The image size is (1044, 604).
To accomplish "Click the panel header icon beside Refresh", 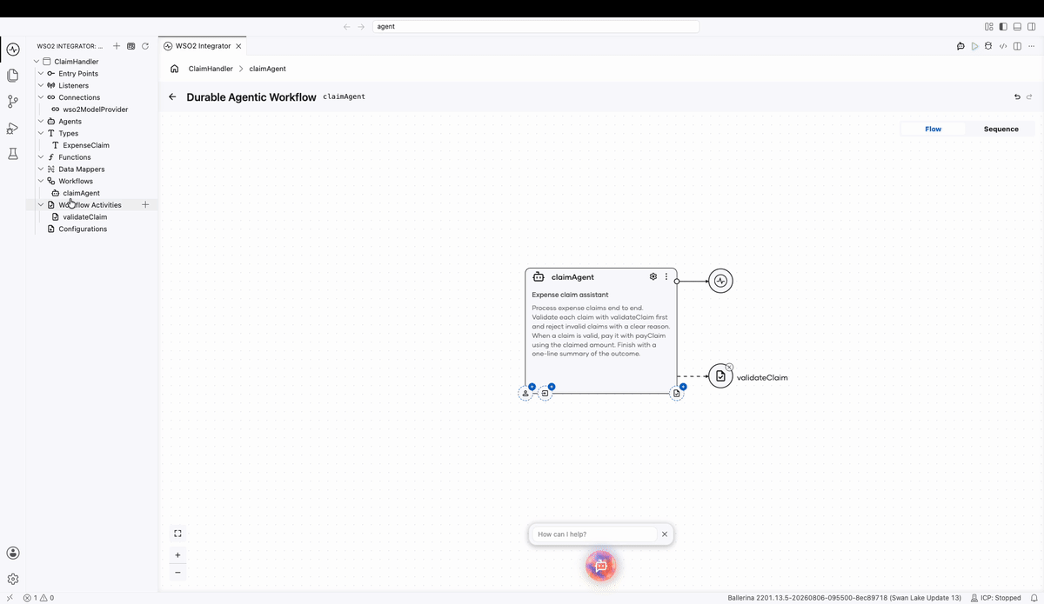I will 130,46.
